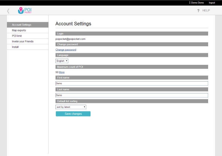Click the Change password link
The image size is (222, 156).
[x=66, y=50]
